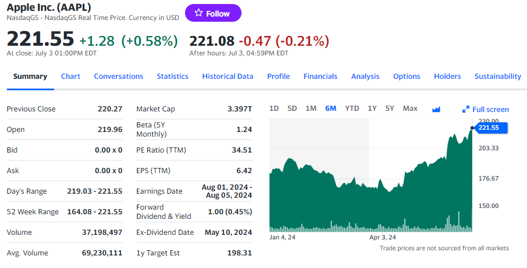
Task: Click the -0.47 after hours change
Action: coord(255,41)
